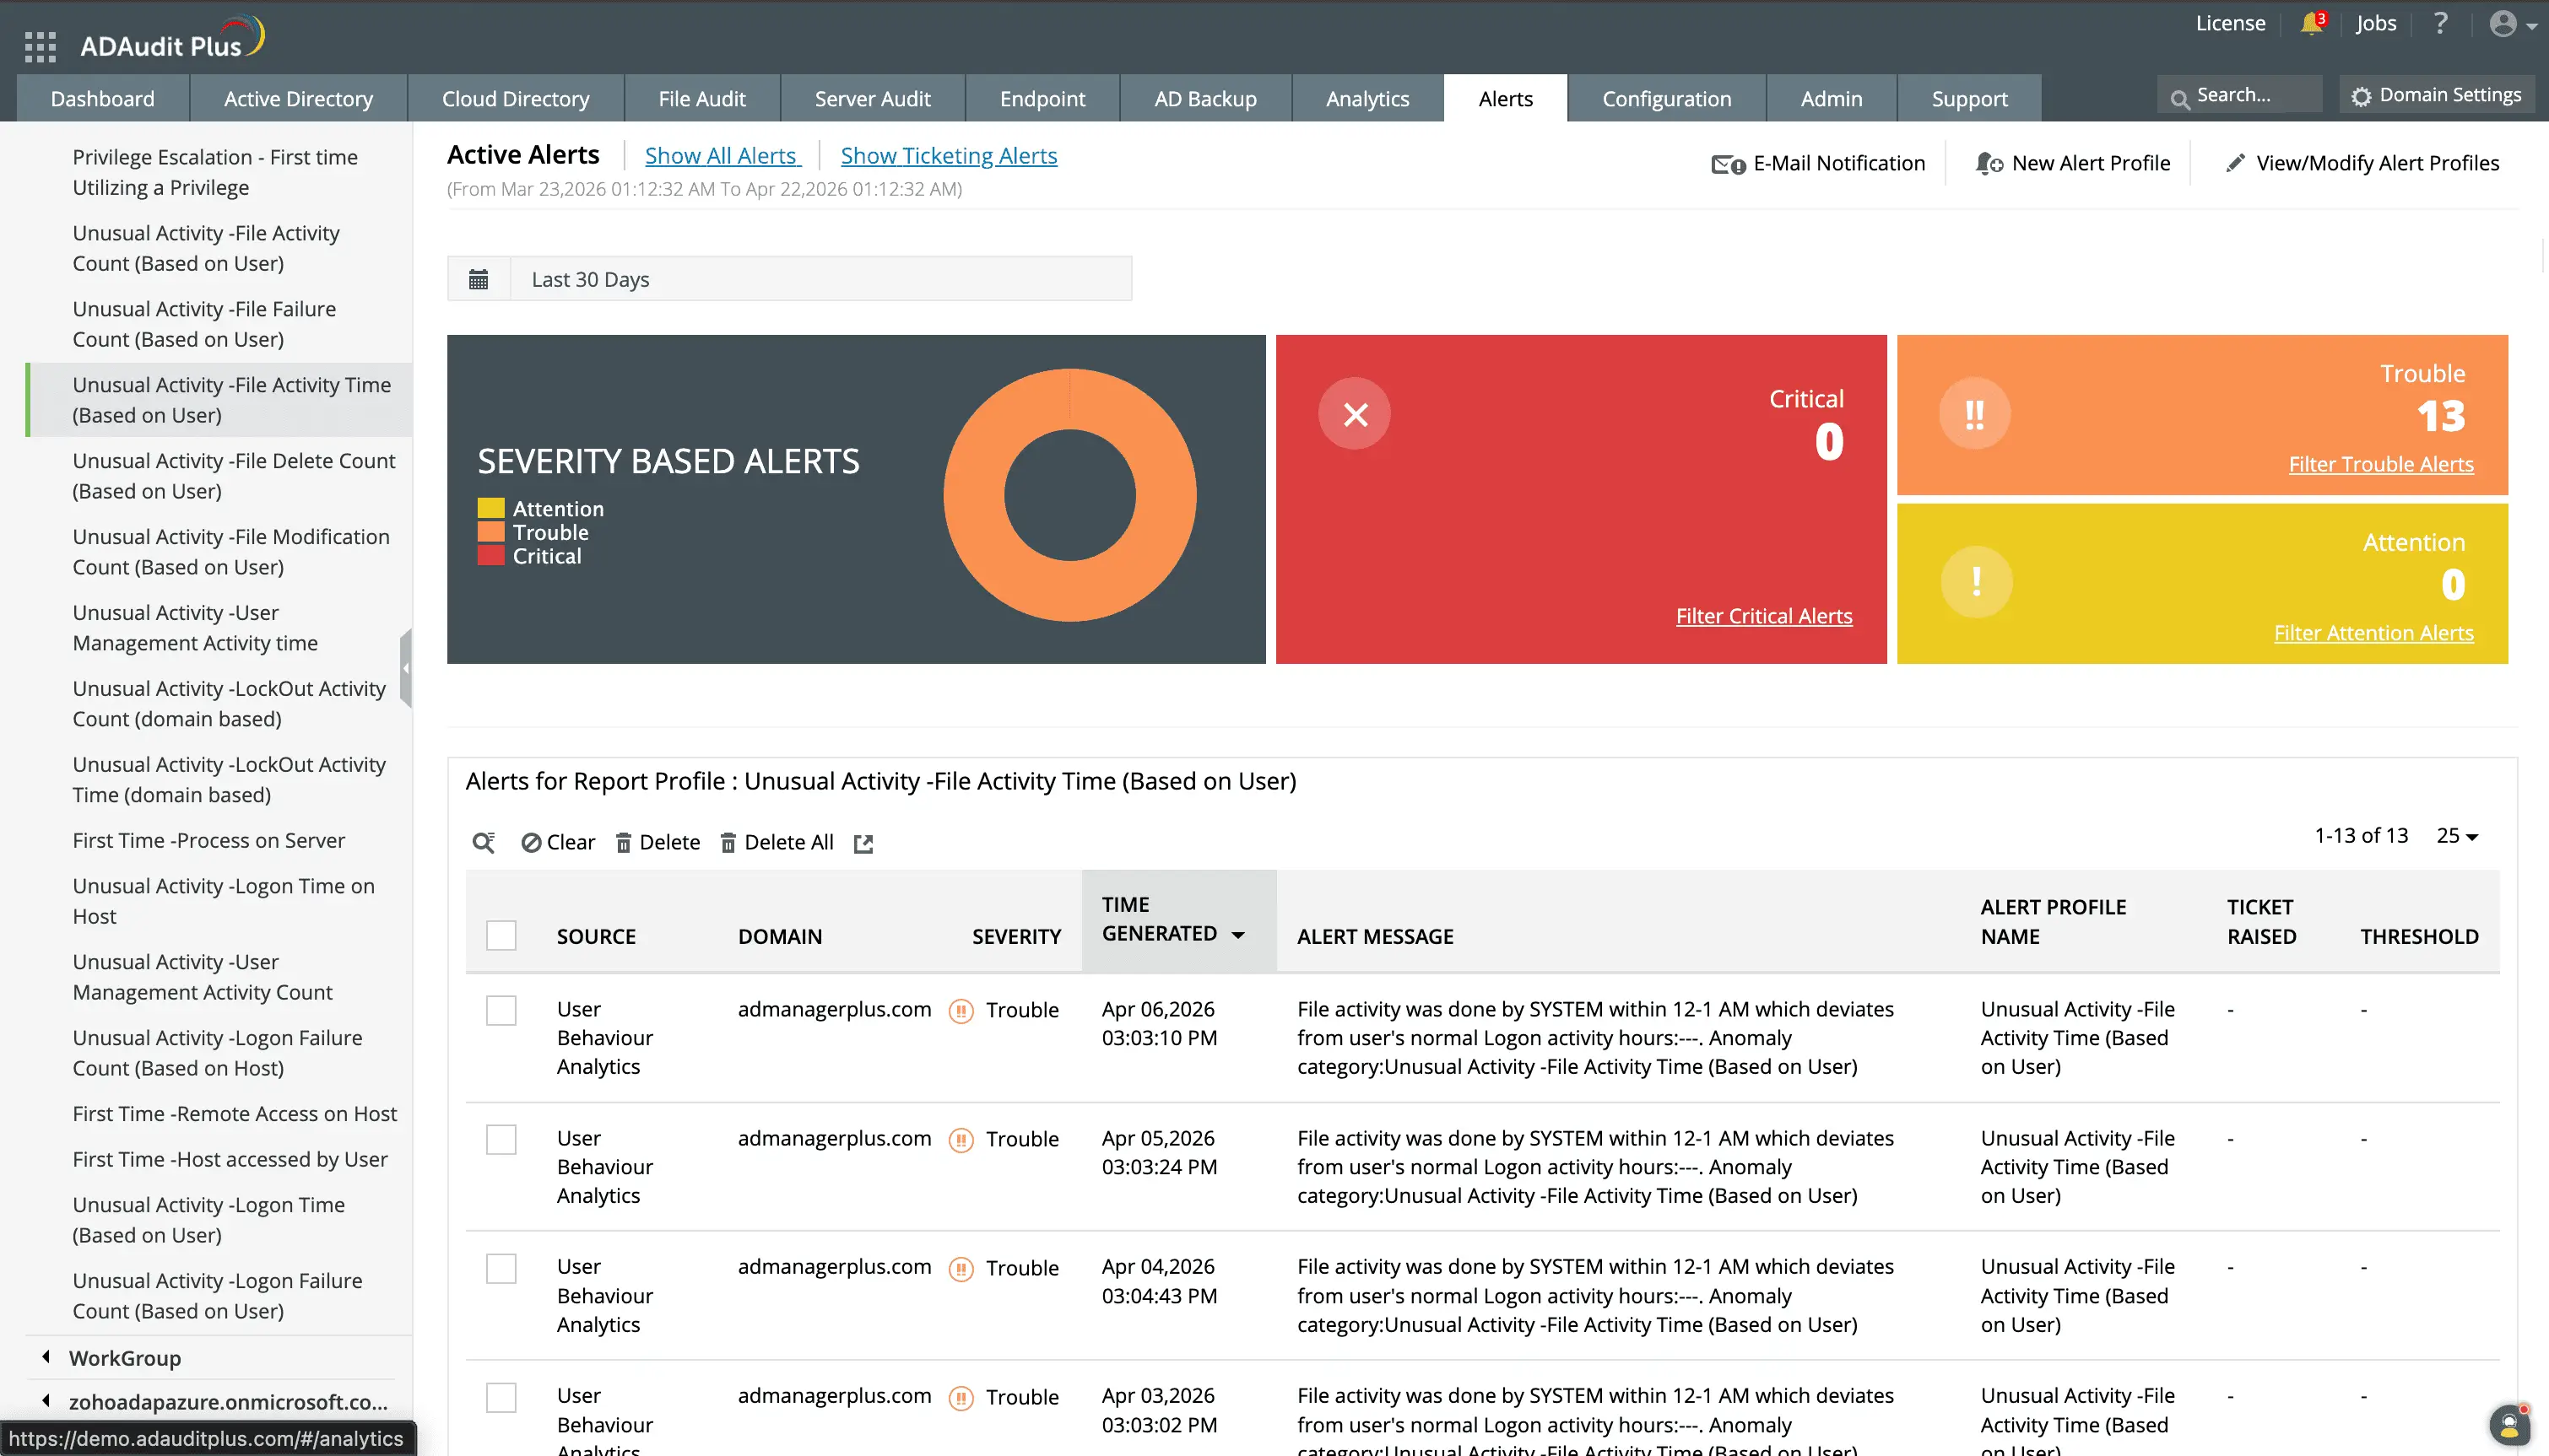
Task: Click the orange Trouble legend swatch
Action: coord(490,532)
